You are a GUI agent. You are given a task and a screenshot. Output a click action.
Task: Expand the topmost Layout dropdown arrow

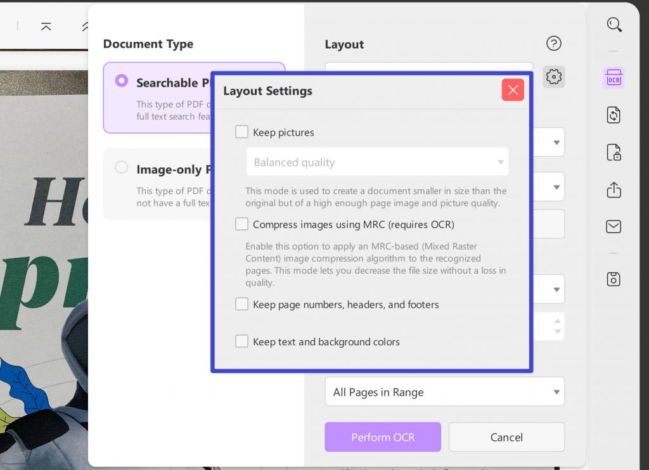tap(555, 142)
